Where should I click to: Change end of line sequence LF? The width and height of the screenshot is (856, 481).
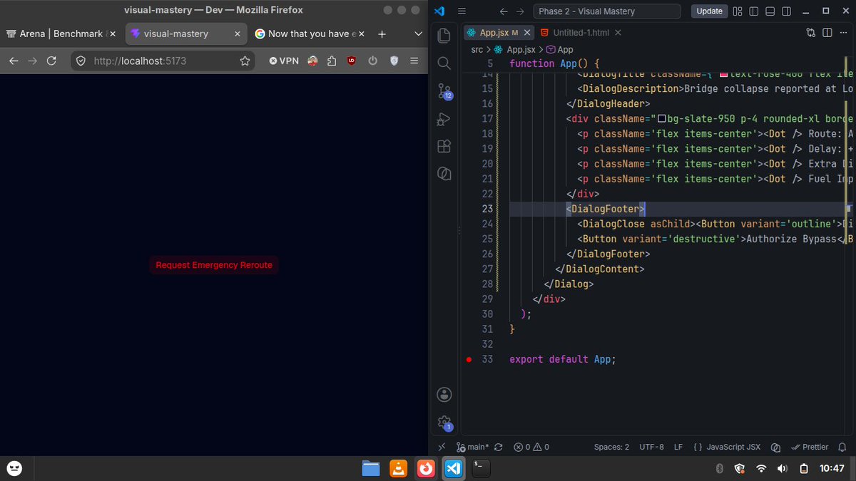point(678,447)
